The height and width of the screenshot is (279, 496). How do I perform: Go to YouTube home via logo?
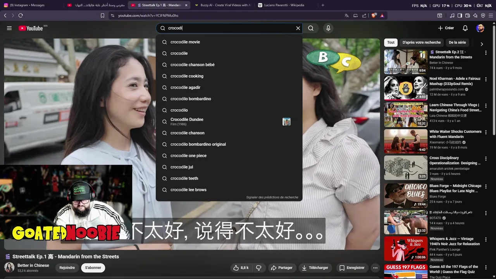tap(31, 28)
